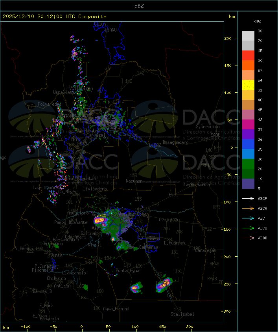Select the peach 54-57 dBZ swatch
Image resolution: width=278 pixels, height=332 pixels.
click(248, 75)
